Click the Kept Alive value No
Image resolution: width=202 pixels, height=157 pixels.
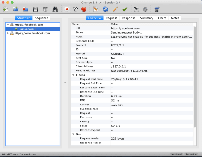[x=113, y=58]
